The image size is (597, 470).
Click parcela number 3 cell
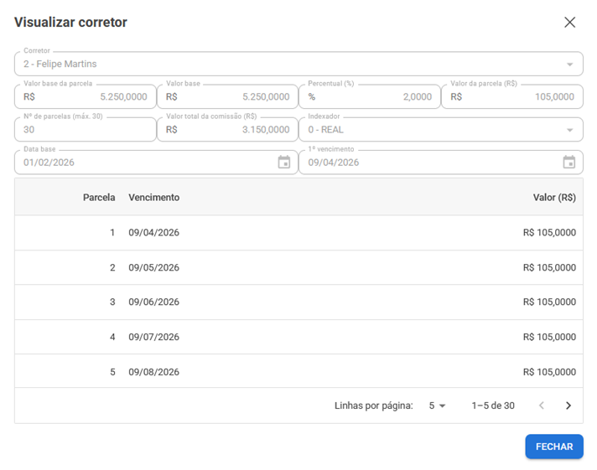pos(112,302)
